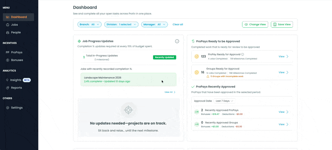
Task: Expand the Manager filter dropdown
Action: [154, 24]
